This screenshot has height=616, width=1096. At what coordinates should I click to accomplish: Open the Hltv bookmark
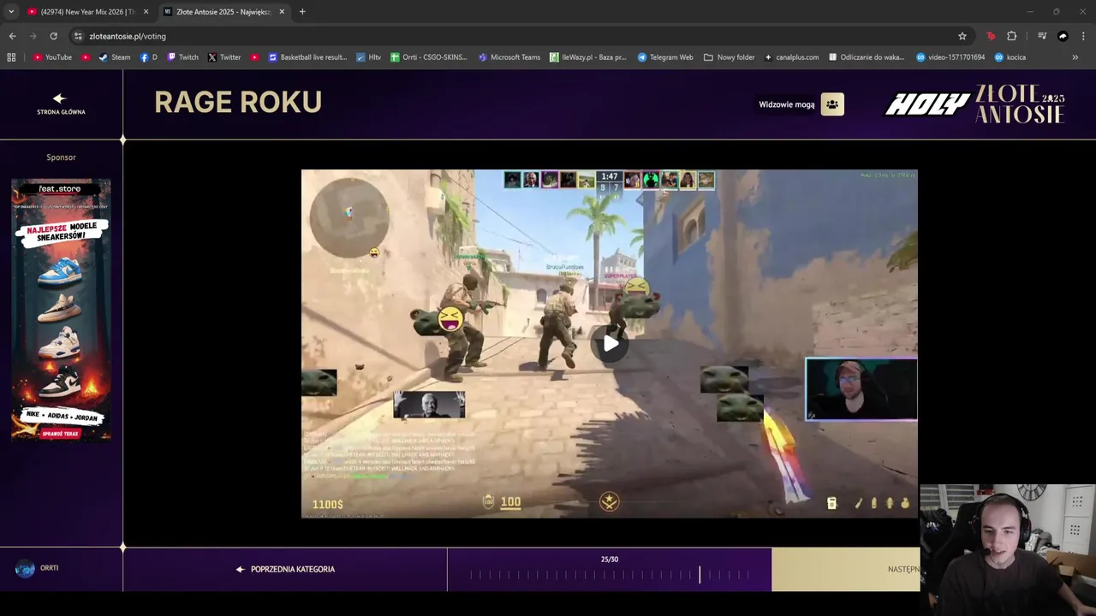pos(368,57)
